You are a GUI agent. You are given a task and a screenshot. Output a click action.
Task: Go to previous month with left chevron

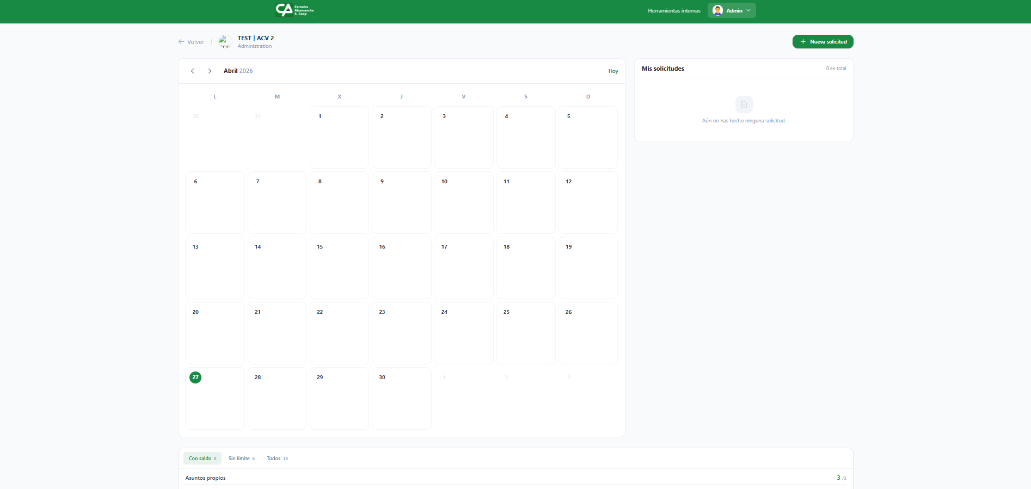point(192,71)
